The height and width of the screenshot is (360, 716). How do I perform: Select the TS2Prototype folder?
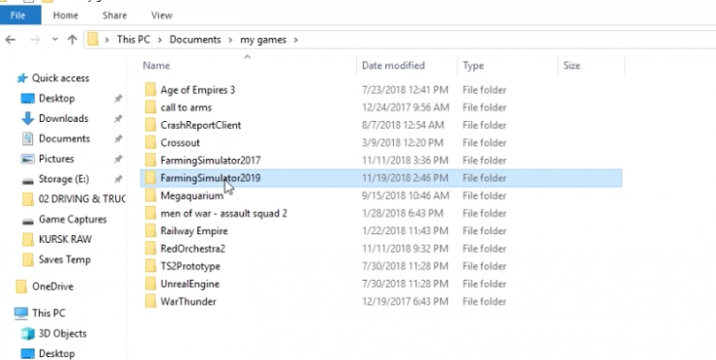coord(191,266)
